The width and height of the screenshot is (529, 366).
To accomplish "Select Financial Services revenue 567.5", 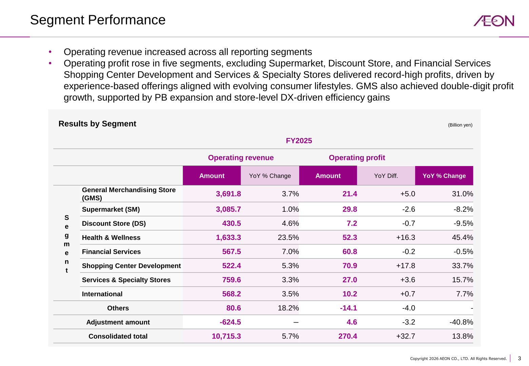I will pyautogui.click(x=232, y=252).
